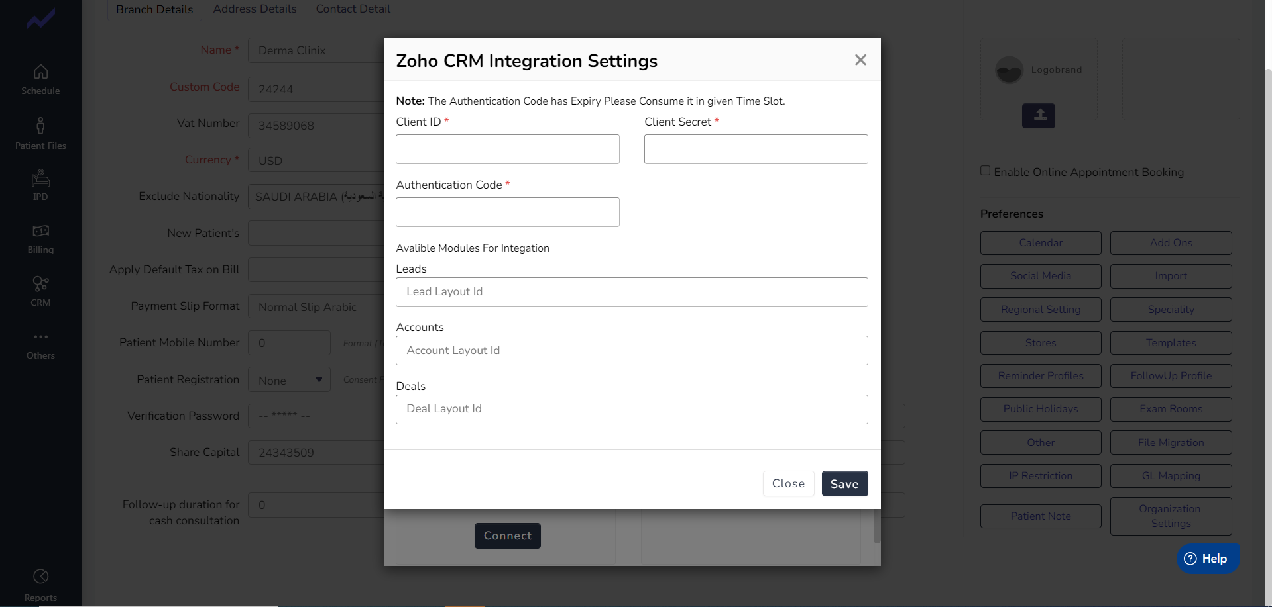Viewport: 1272px width, 607px height.
Task: Click the Account Layout Id field
Action: pos(632,350)
